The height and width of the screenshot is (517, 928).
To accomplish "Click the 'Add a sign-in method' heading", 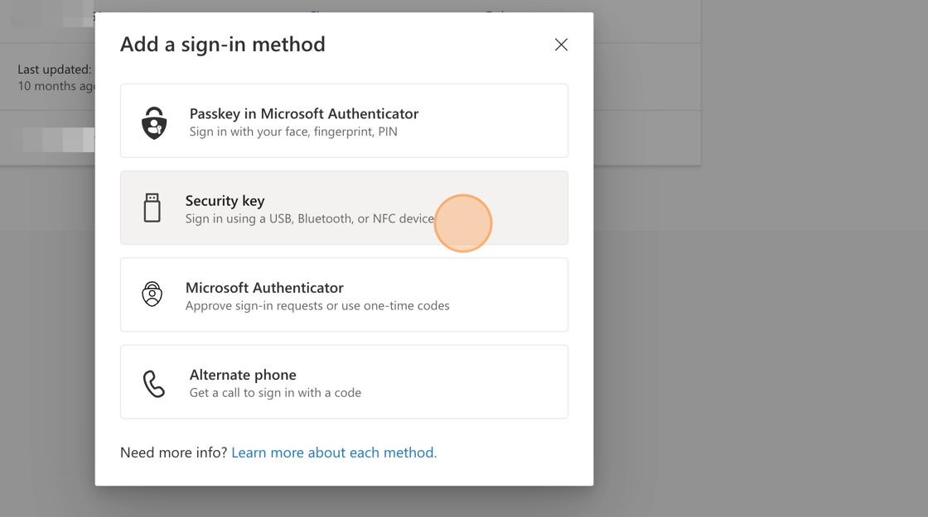I will point(223,45).
